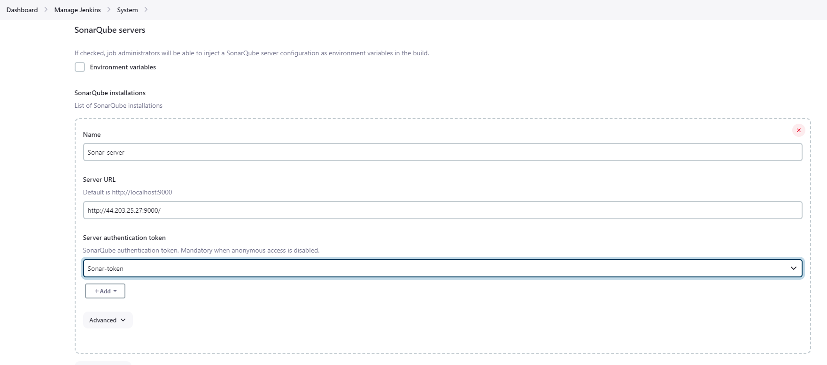Click the down arrow of the Sonar-token select
The width and height of the screenshot is (827, 365).
(793, 268)
